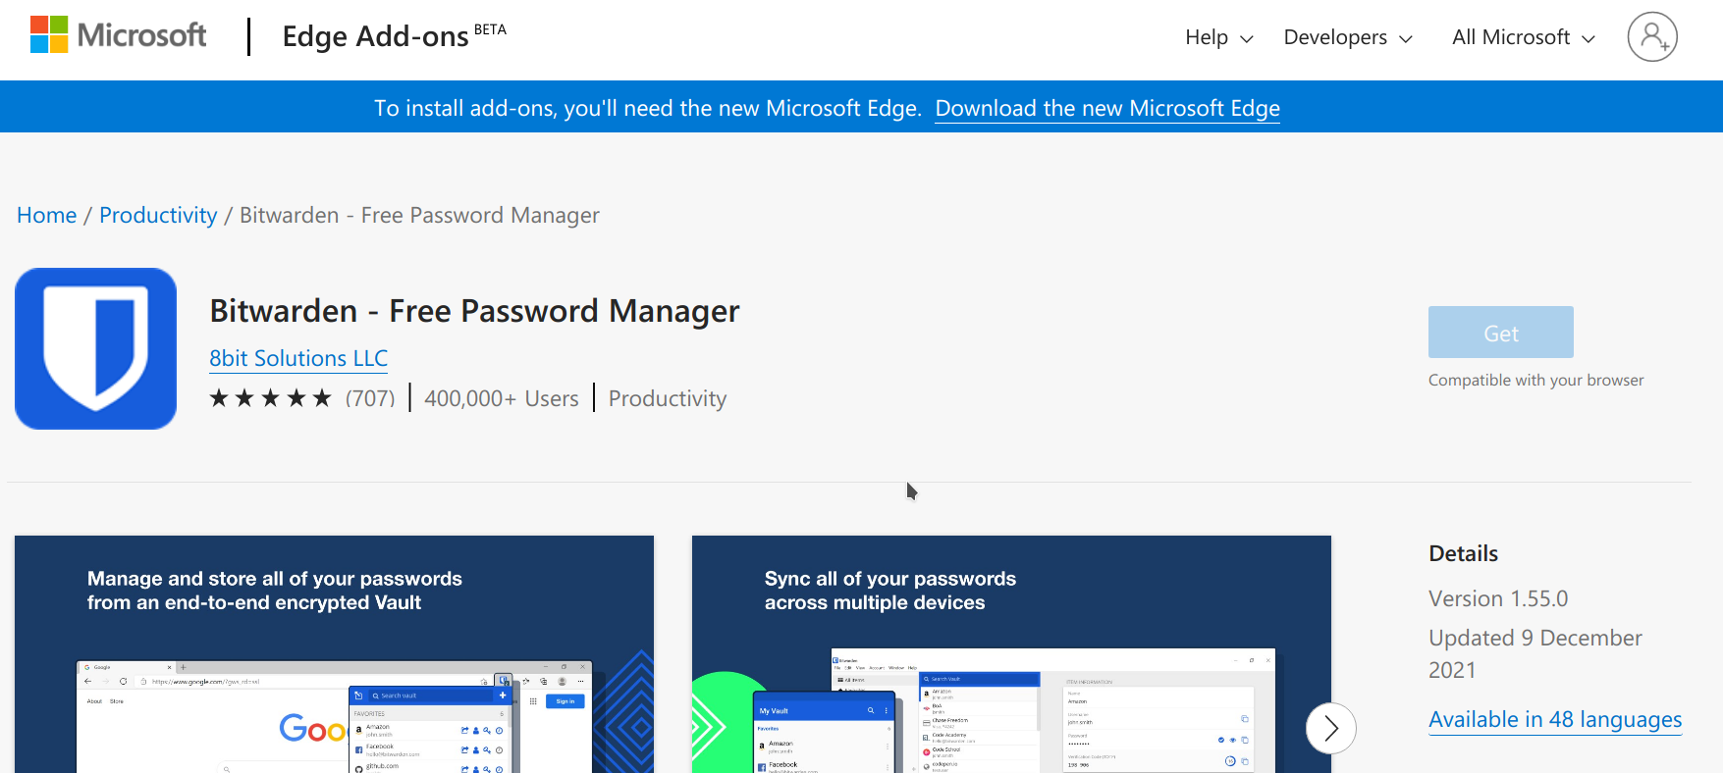The width and height of the screenshot is (1723, 773).
Task: Open the encrypted Vault screenshot
Action: 334,654
